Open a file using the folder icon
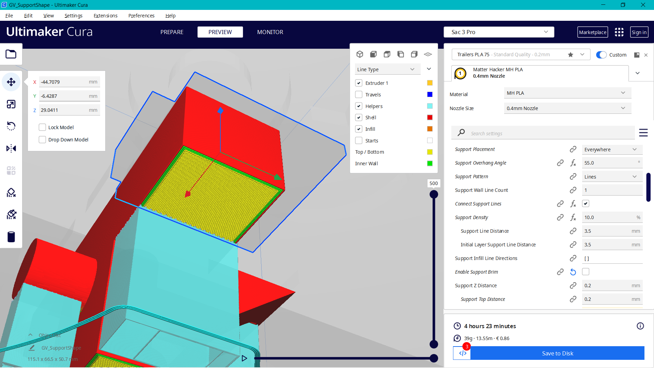 pos(11,54)
